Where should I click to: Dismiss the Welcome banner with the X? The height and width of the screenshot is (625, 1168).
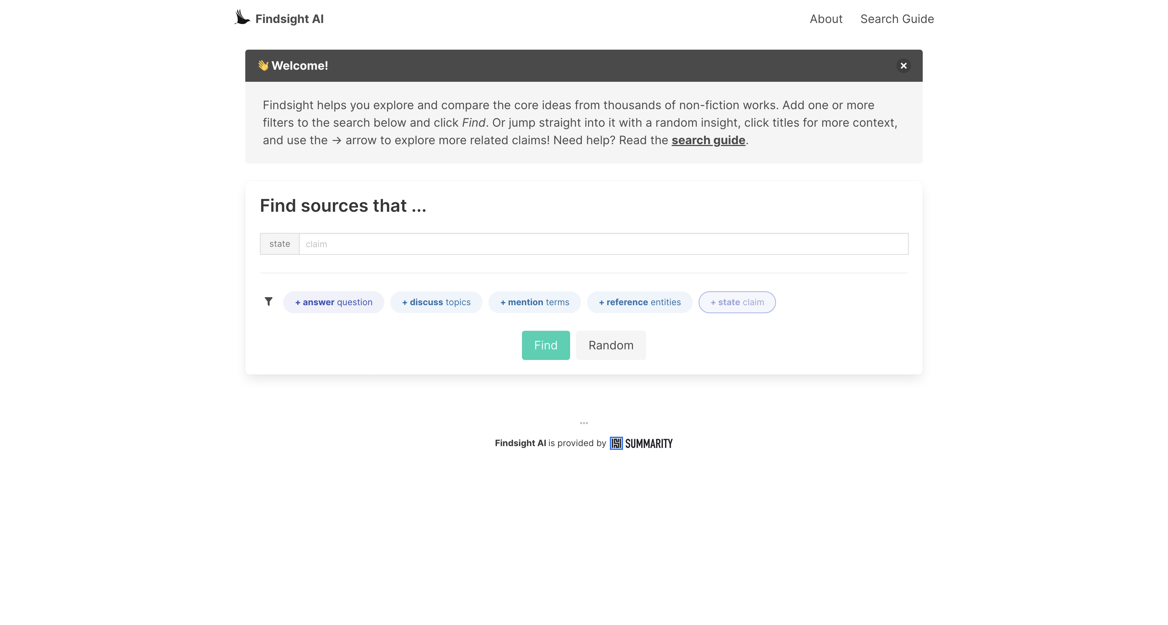point(903,66)
